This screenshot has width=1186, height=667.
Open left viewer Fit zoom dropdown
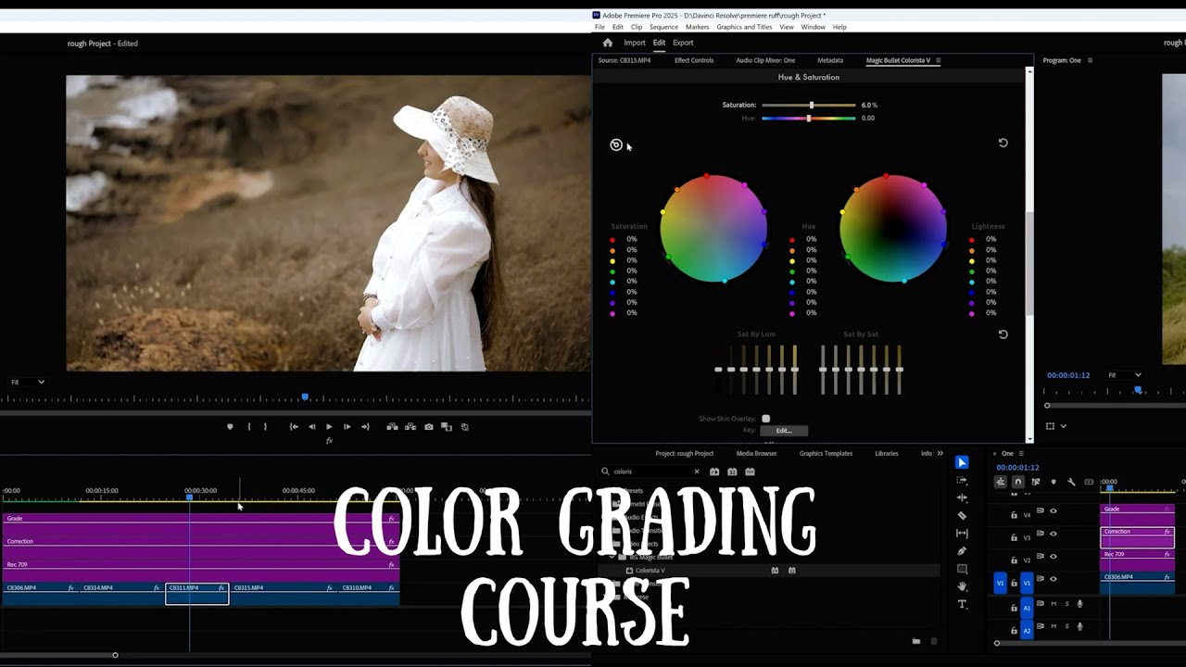[x=28, y=382]
